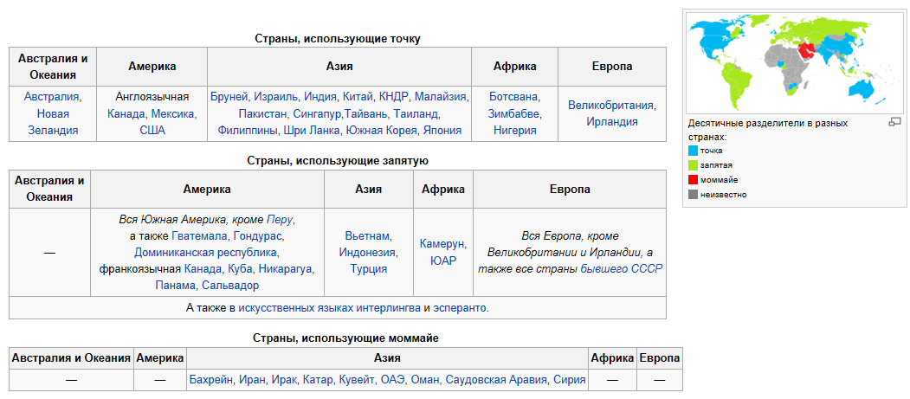Click the Бруней country link

pyautogui.click(x=229, y=97)
